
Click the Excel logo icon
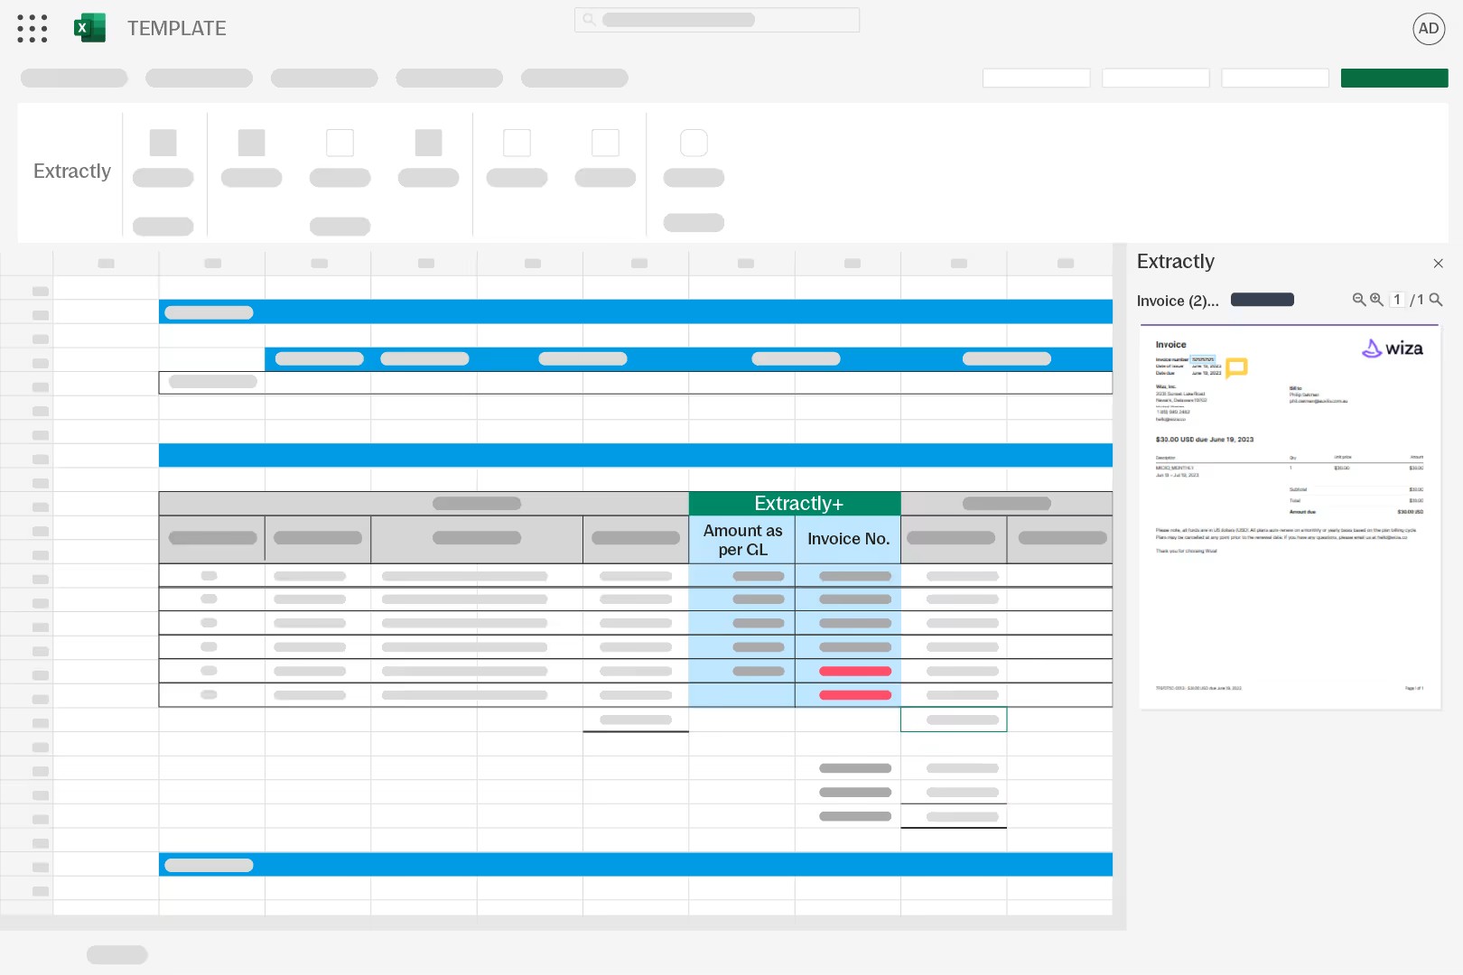[x=89, y=28]
